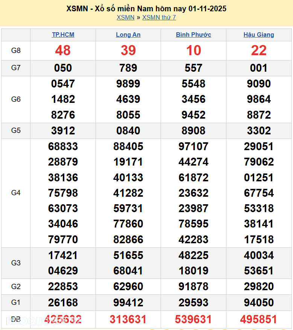Click the special prize number 495851
The height and width of the screenshot is (330, 293).
point(259,319)
